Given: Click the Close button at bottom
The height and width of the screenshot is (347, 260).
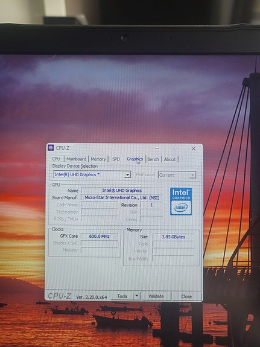Looking at the screenshot, I should (186, 296).
